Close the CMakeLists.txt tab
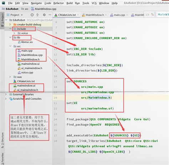169x165 pixels. (x=78, y=15)
